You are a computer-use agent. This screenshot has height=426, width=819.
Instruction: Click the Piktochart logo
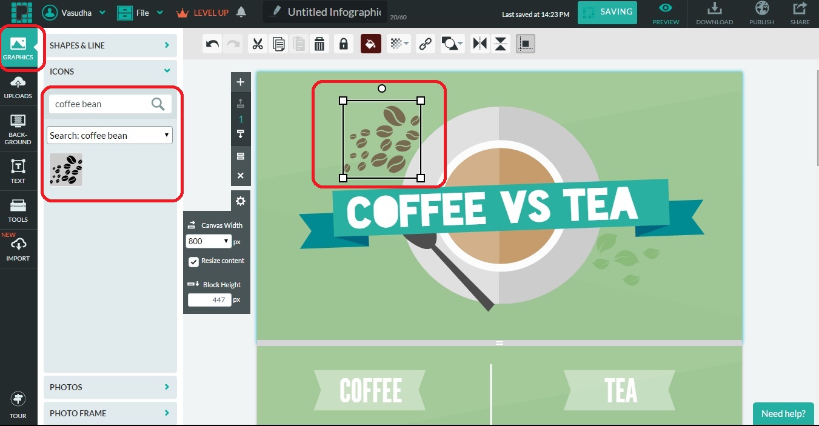point(21,12)
